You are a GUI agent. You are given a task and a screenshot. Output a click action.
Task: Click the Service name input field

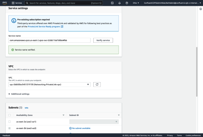pyautogui.click(x=50, y=40)
